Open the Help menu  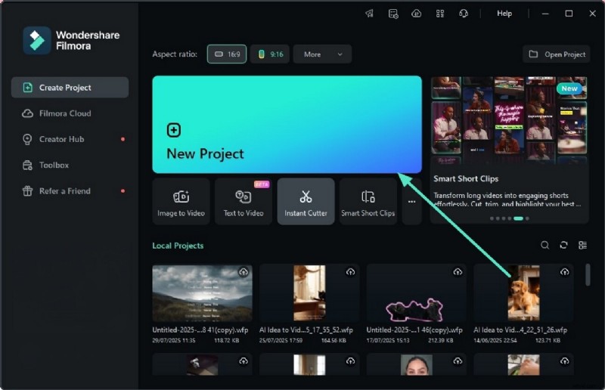[504, 14]
